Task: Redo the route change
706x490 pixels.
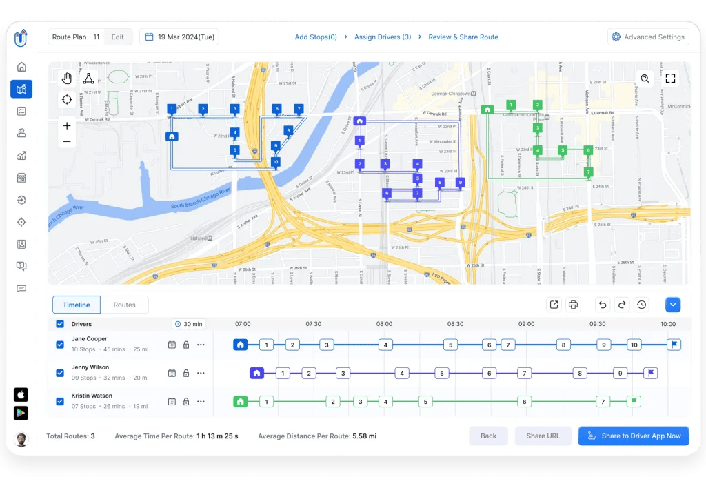Action: tap(622, 305)
